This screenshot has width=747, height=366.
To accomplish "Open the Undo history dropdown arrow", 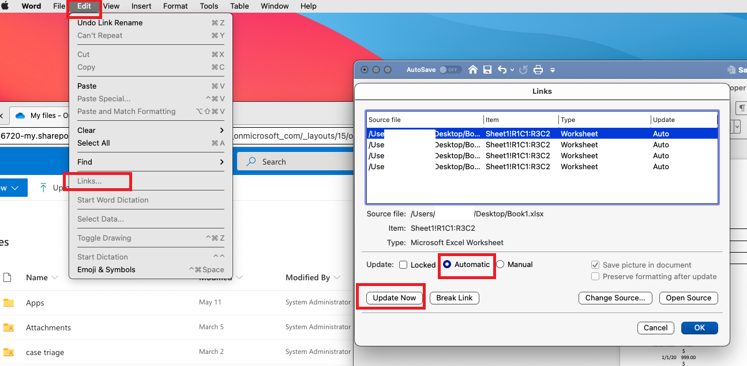I will point(512,70).
